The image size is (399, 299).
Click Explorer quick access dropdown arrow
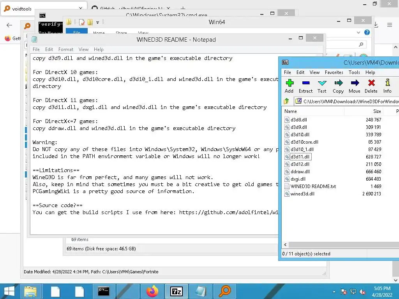[97, 22]
